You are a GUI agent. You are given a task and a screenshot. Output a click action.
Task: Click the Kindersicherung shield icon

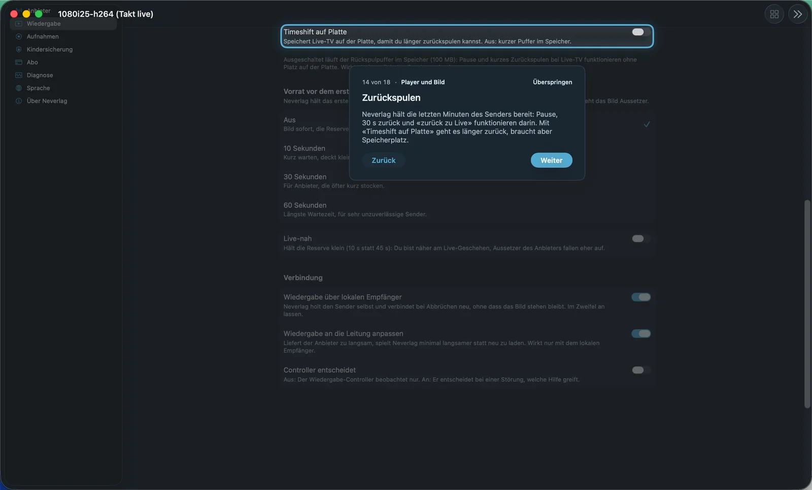click(19, 49)
